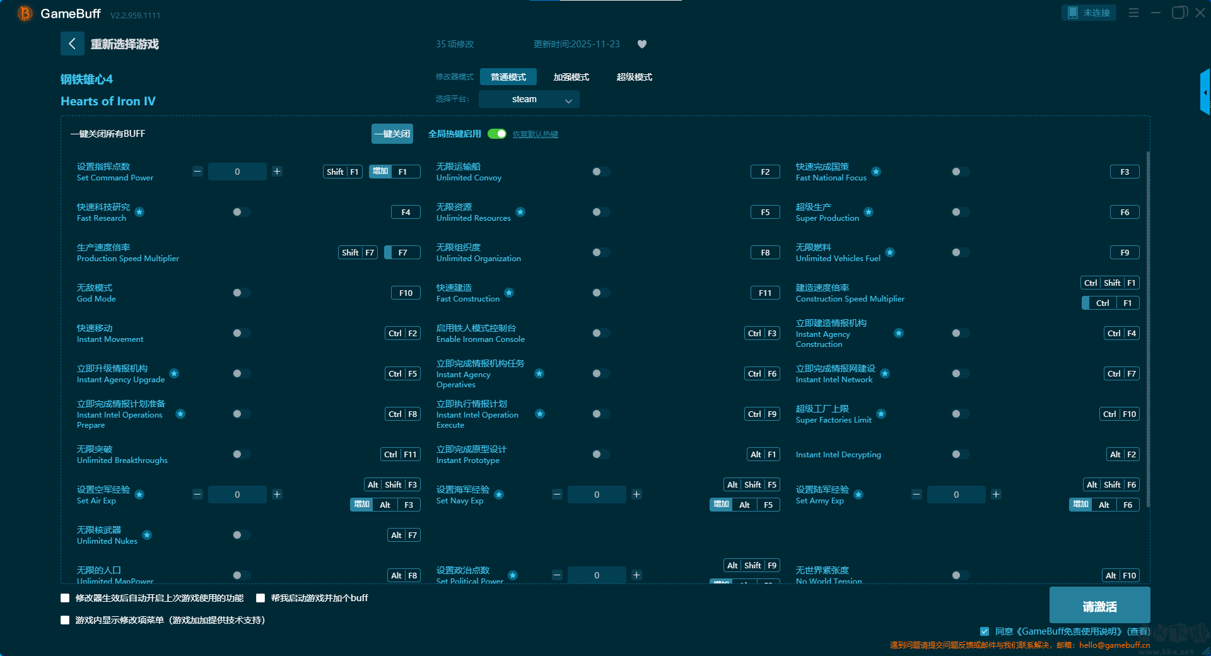
Task: Click star icon beside Set Army Exp
Action: [x=858, y=495]
